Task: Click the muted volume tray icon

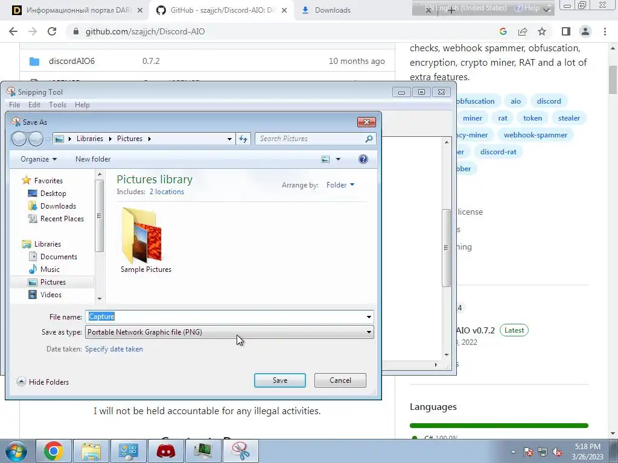Action: point(557,452)
